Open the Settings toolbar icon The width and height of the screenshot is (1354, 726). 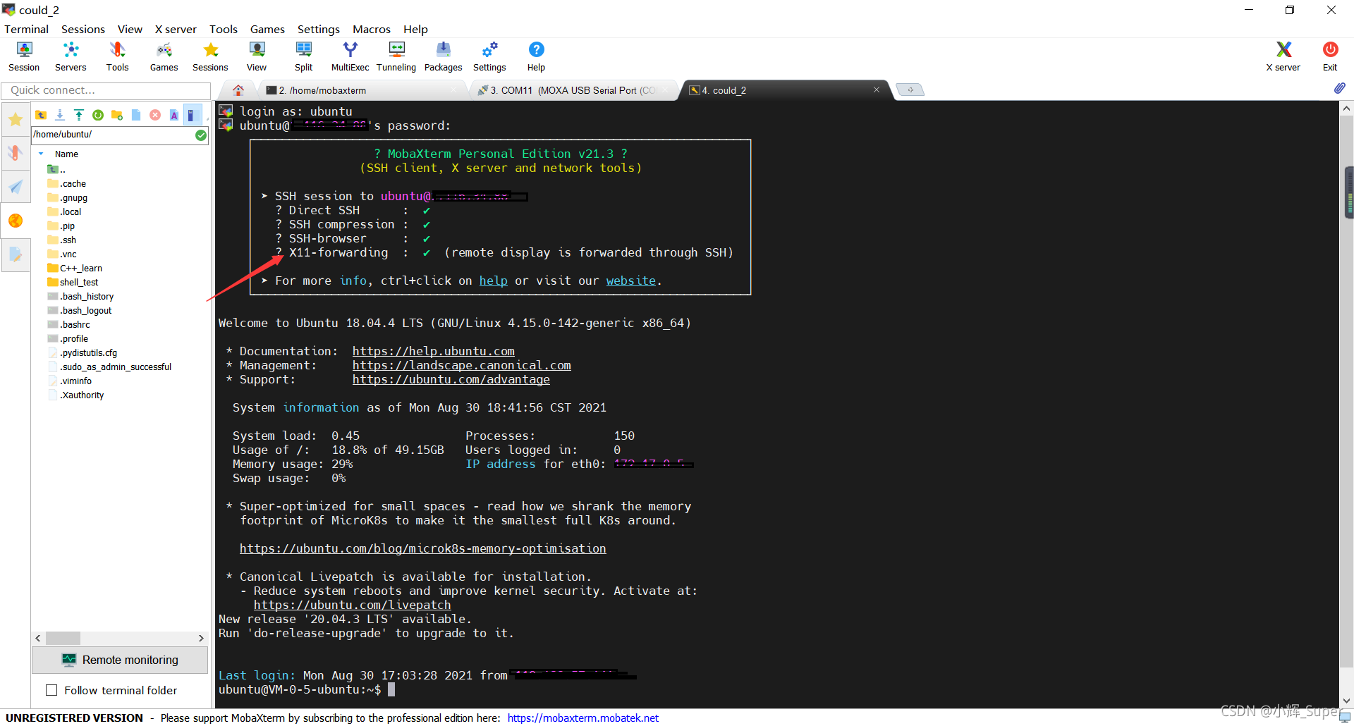[489, 56]
